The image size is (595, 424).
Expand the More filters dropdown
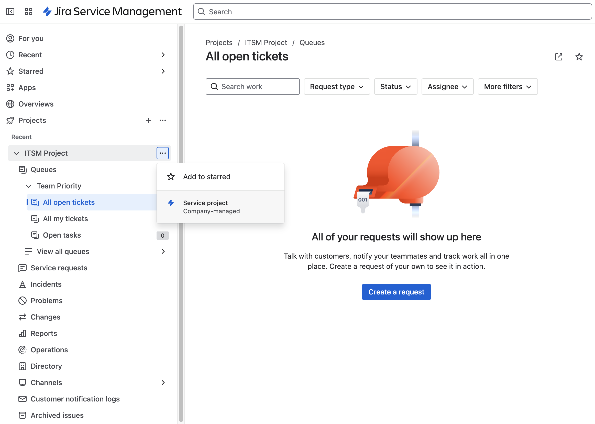(507, 87)
